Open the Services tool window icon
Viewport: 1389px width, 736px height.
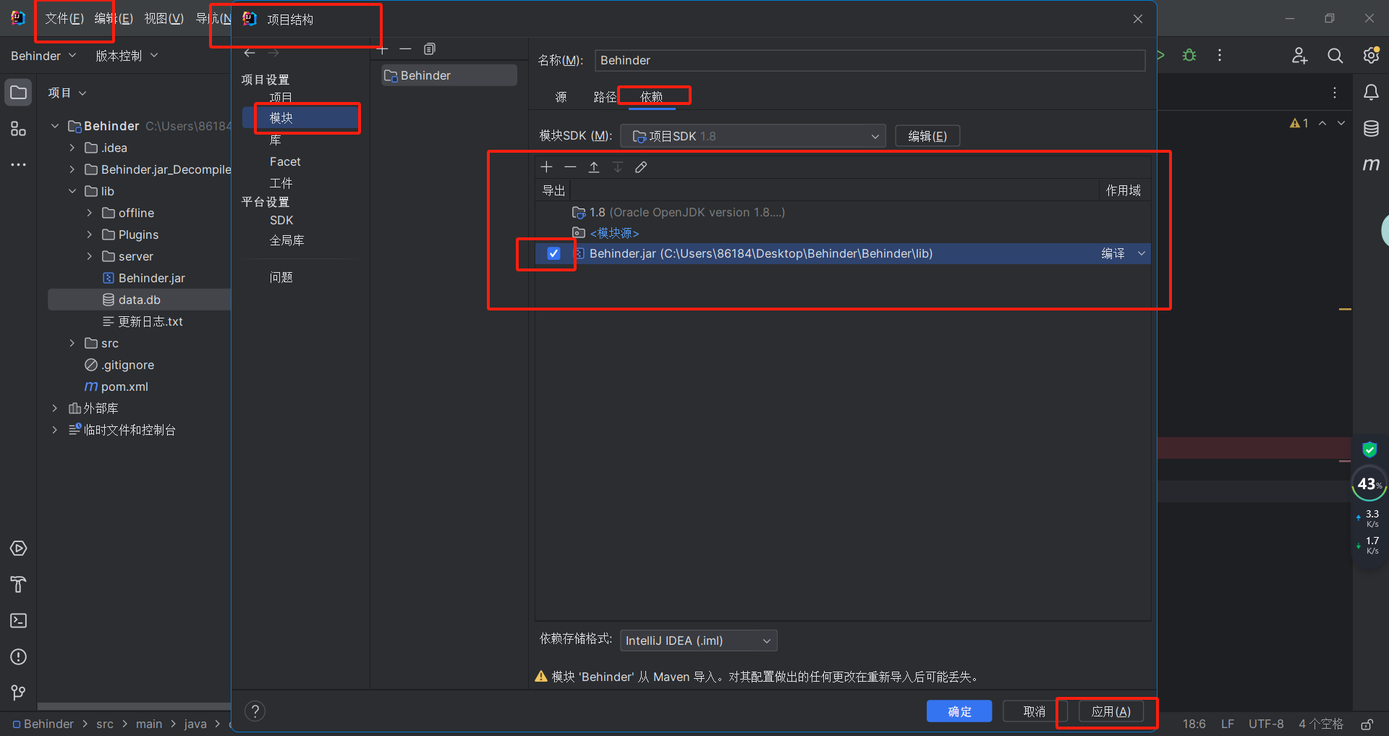pos(19,549)
